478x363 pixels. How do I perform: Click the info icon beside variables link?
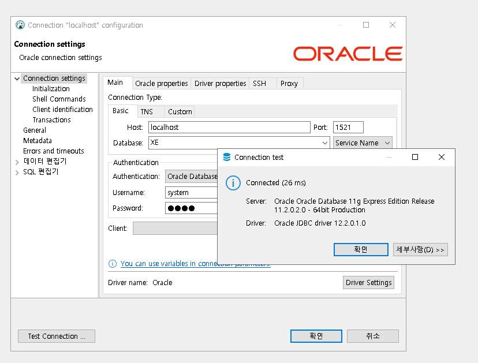click(x=113, y=264)
